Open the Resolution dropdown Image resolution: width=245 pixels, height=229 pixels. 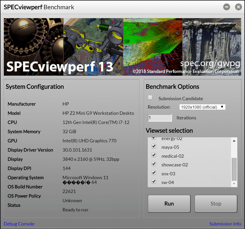[x=202, y=107]
